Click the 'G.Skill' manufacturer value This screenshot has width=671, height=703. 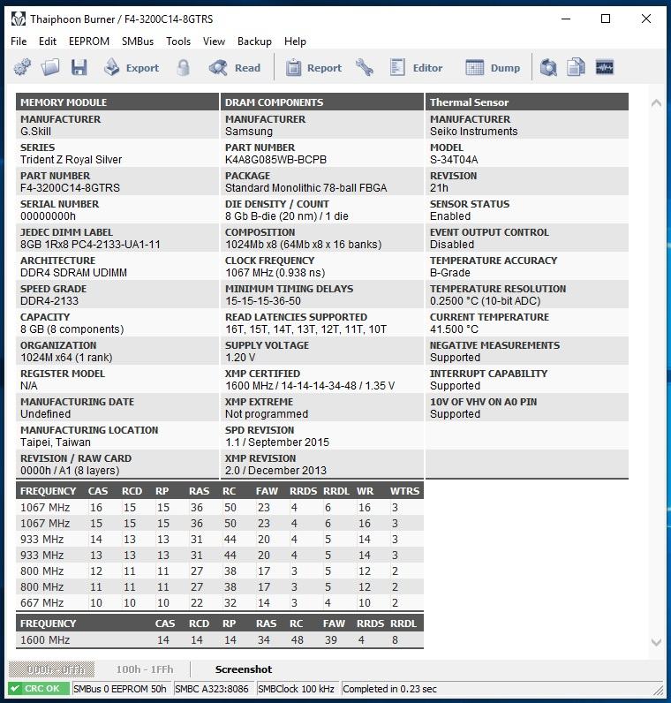[36, 132]
